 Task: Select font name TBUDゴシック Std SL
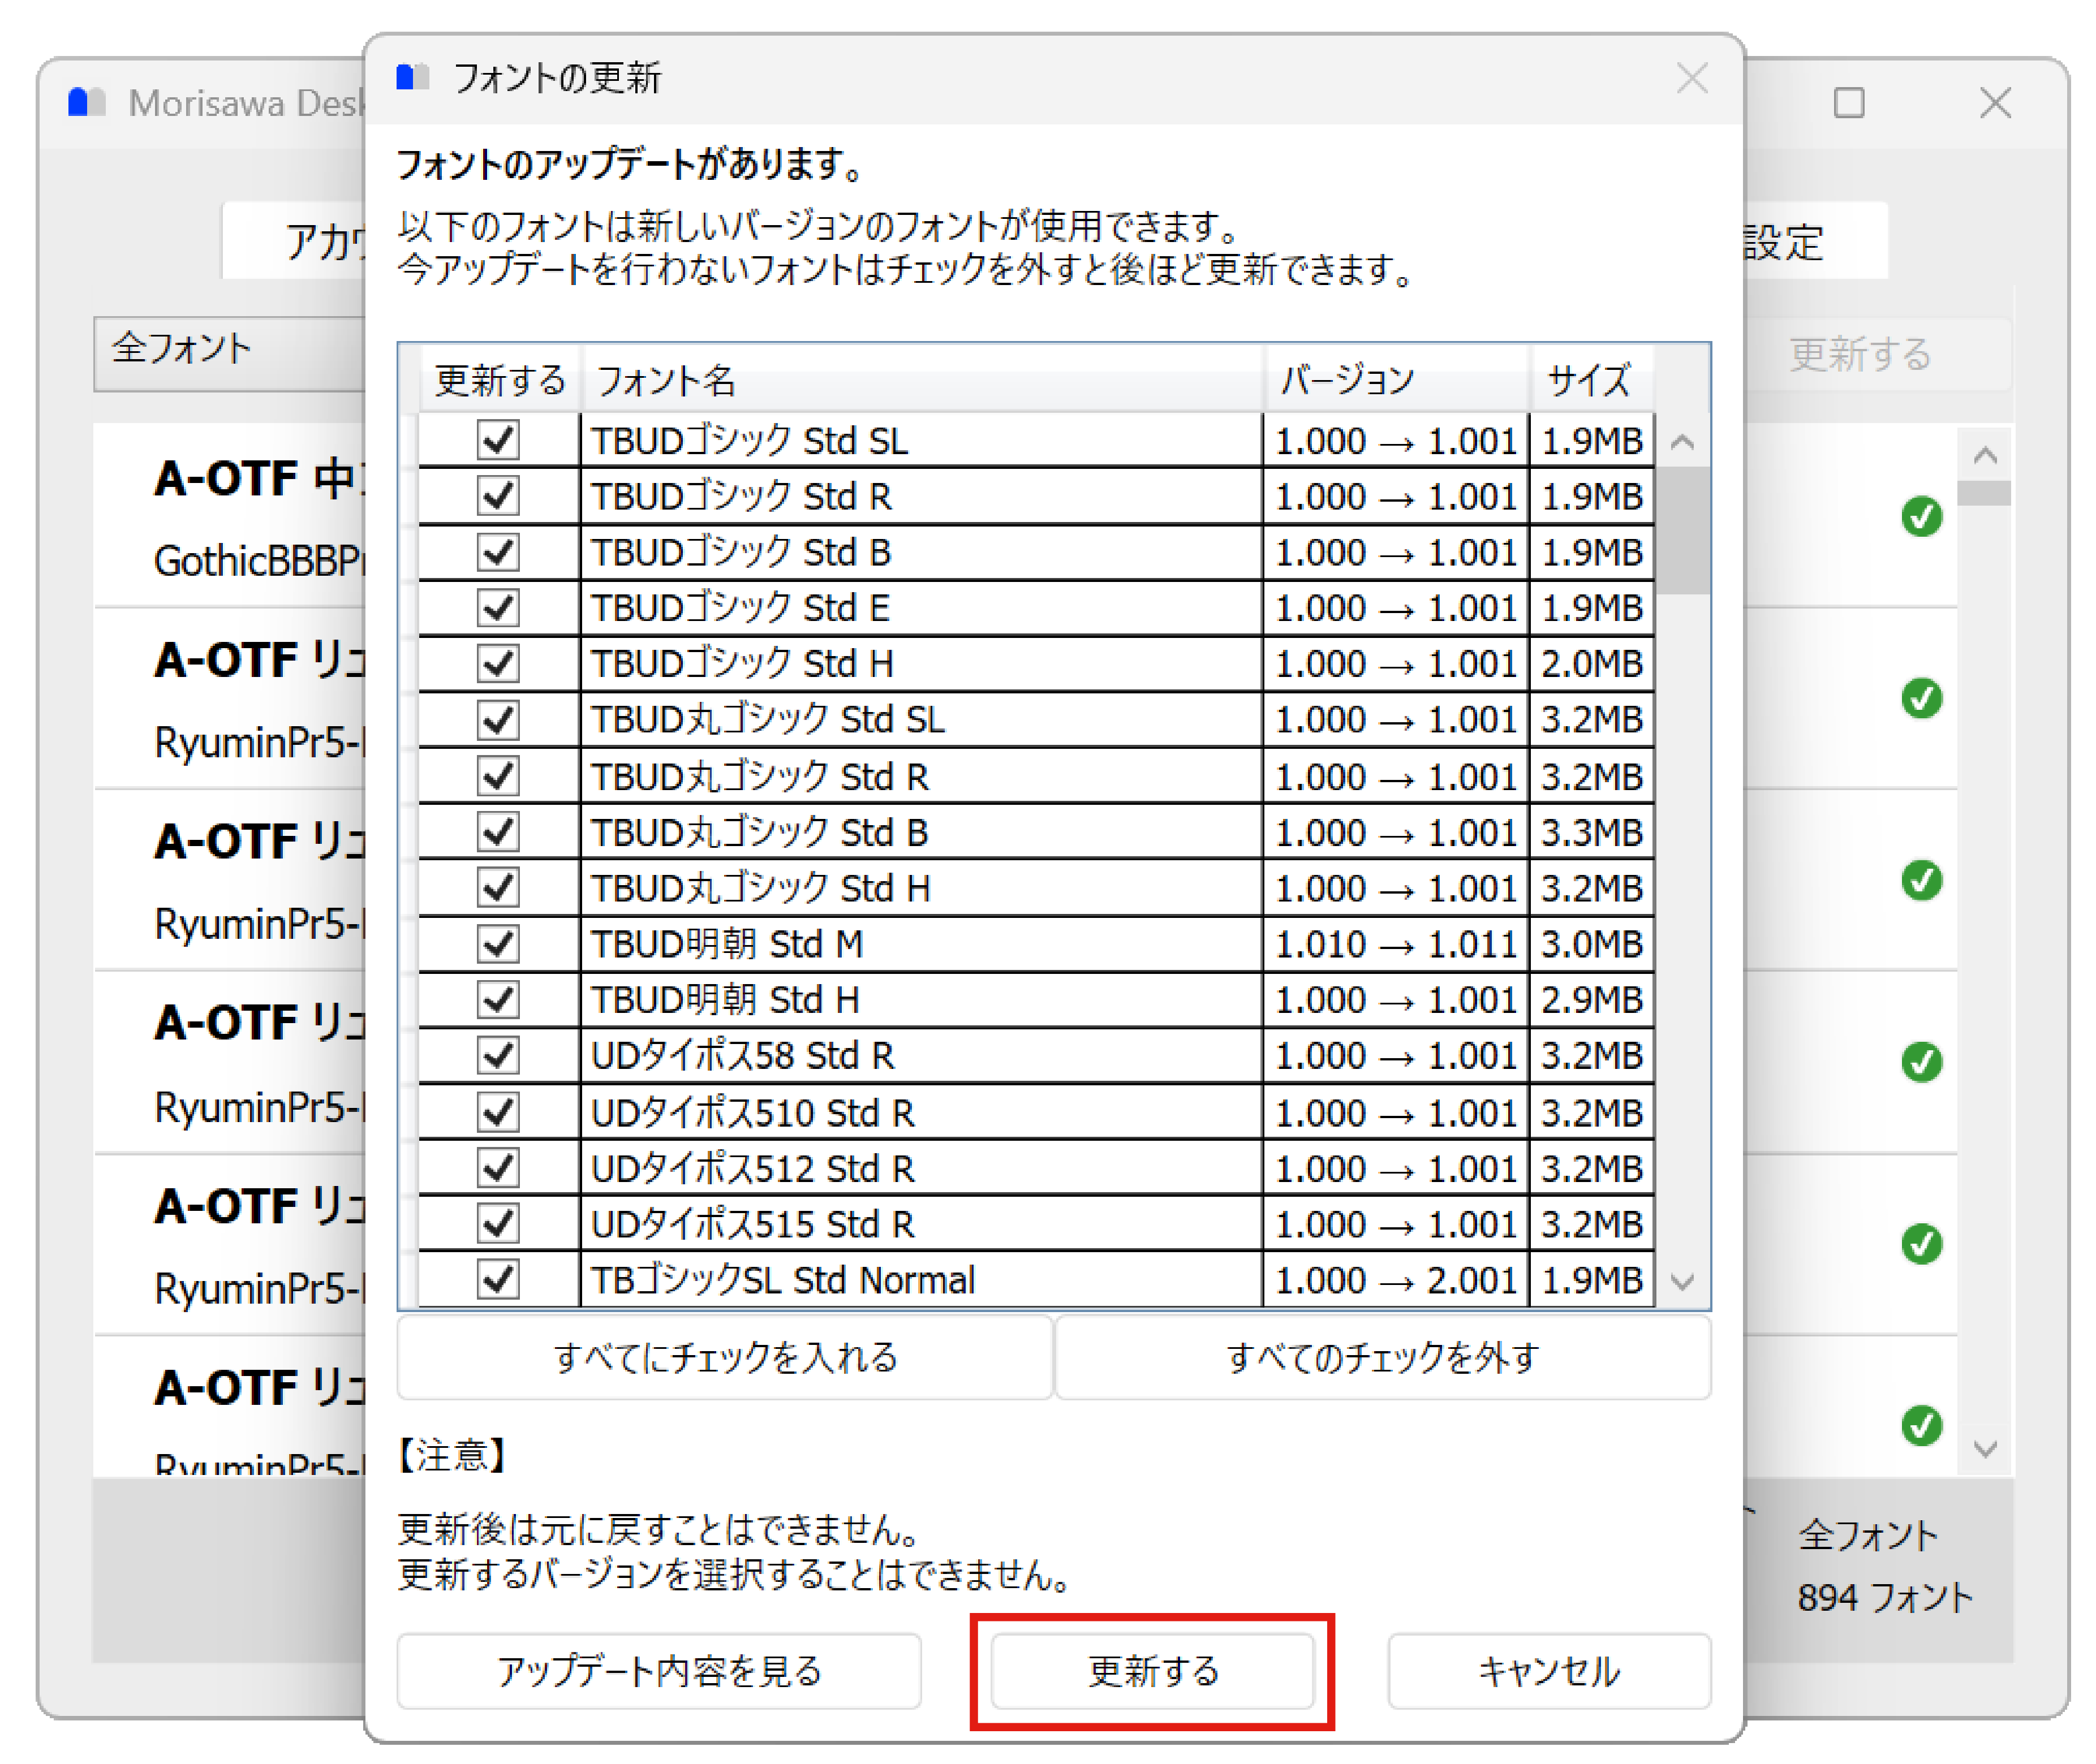[x=750, y=441]
